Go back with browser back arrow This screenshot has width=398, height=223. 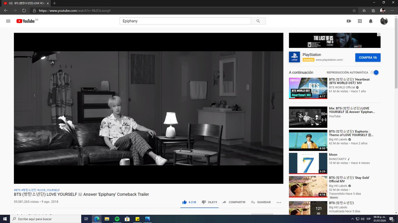(6, 11)
